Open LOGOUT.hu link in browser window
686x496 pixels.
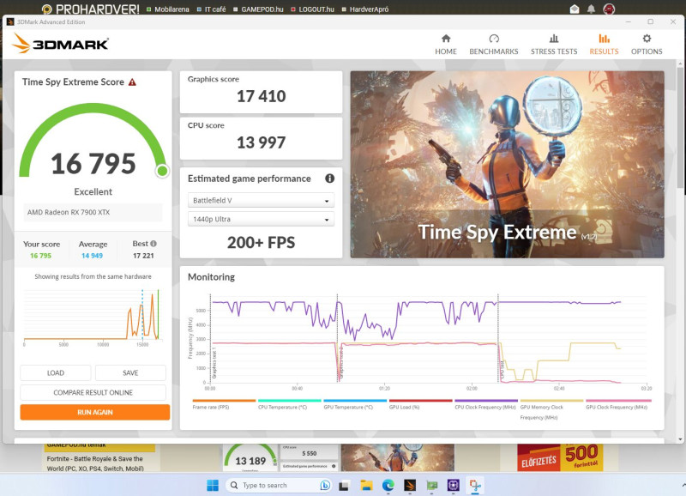(x=312, y=9)
